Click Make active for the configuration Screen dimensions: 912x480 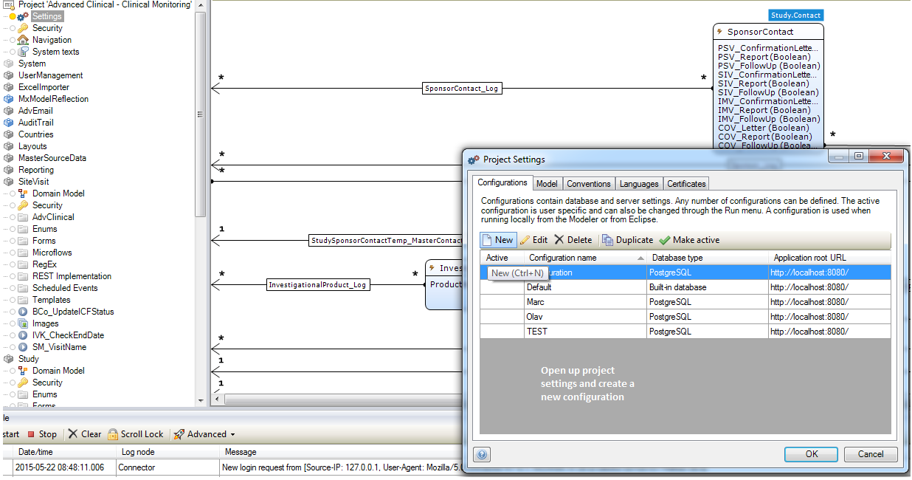689,240
